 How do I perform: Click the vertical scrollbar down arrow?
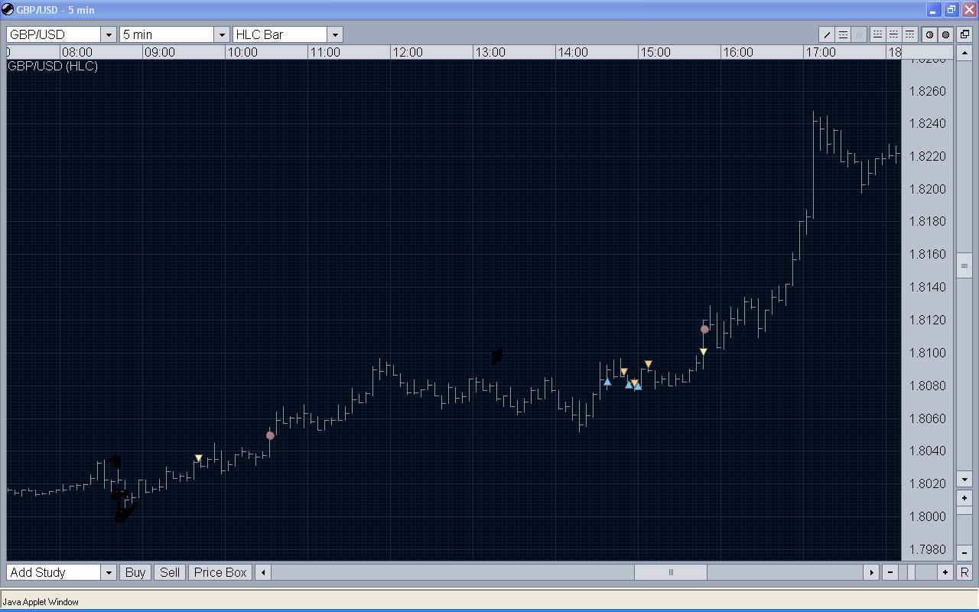(x=964, y=480)
